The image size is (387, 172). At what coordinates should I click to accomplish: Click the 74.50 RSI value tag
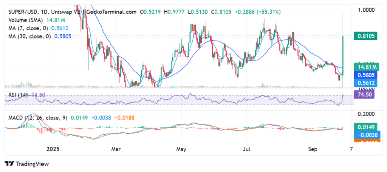click(364, 94)
